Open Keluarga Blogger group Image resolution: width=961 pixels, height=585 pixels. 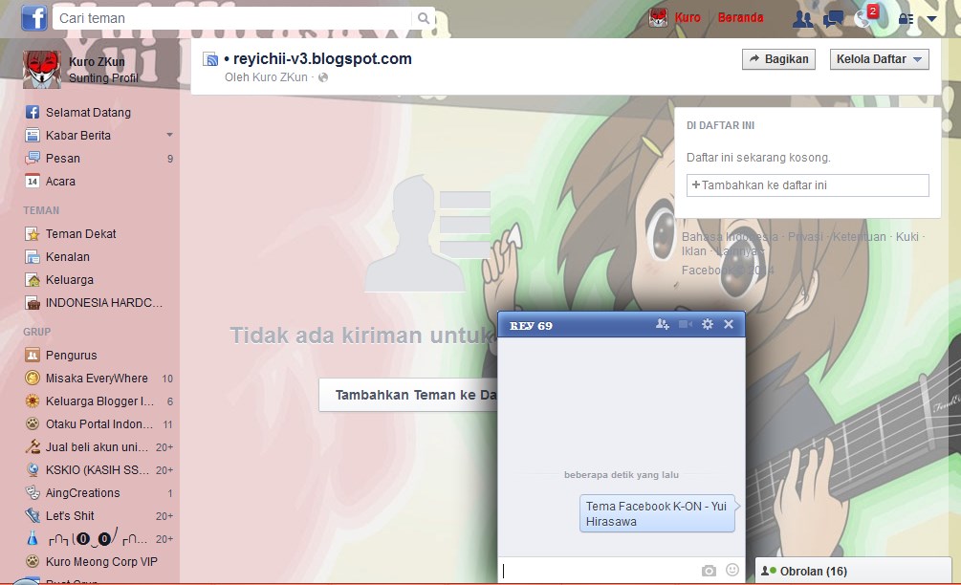coord(98,401)
